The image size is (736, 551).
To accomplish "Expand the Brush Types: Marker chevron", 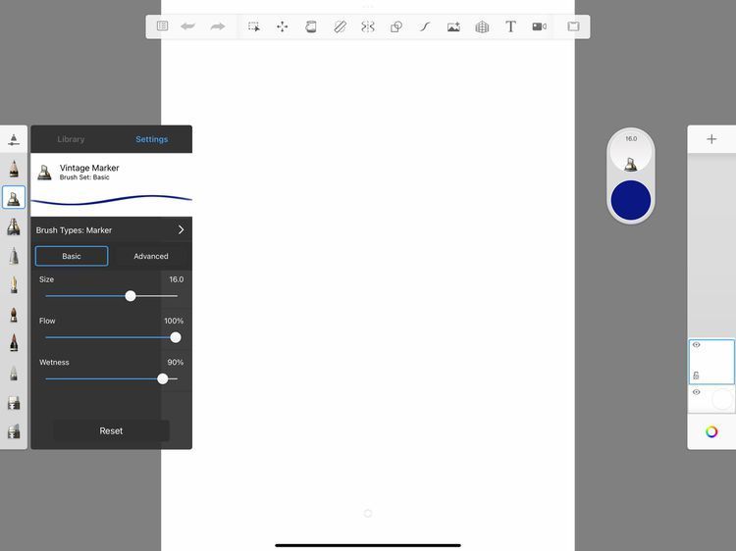I will coord(181,230).
